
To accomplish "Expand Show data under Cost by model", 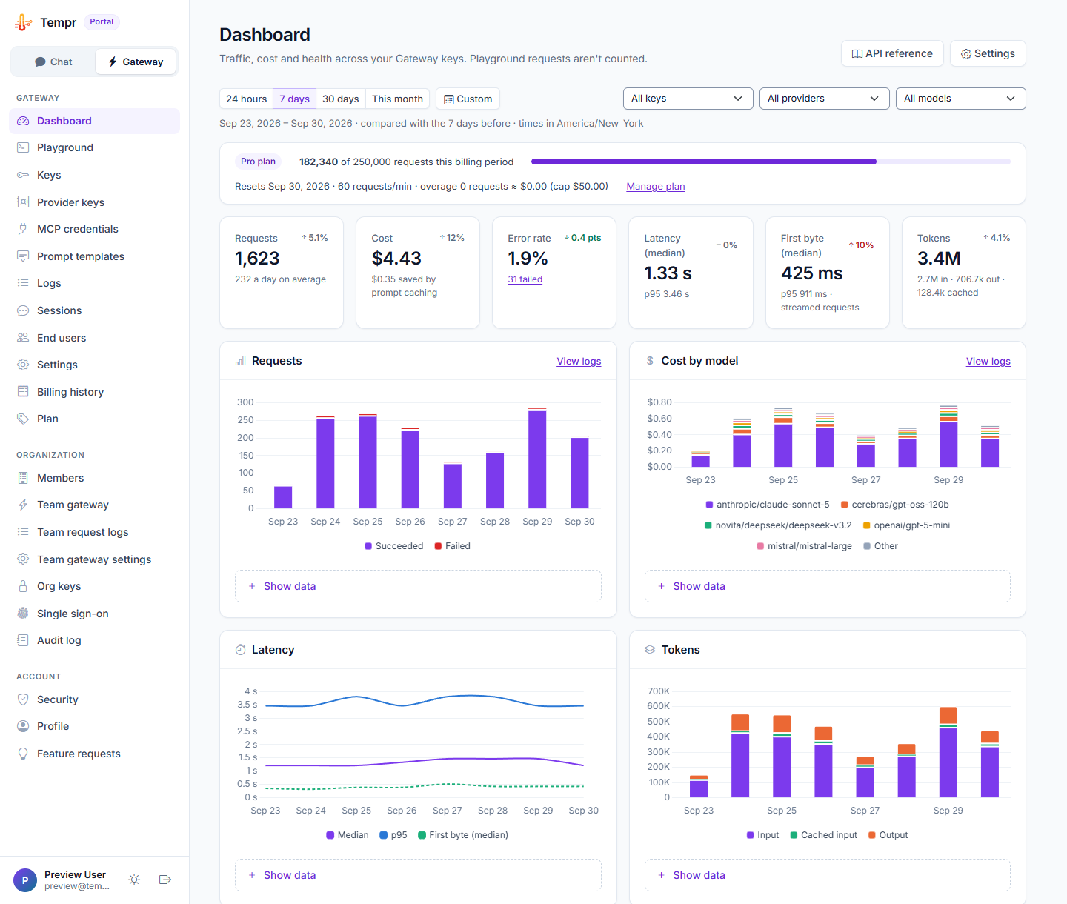I will click(828, 586).
